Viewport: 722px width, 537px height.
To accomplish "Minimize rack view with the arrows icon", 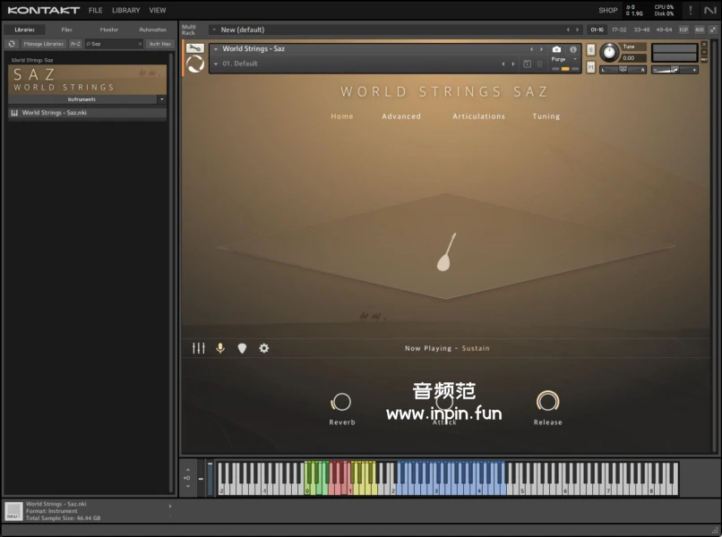I will [x=713, y=30].
